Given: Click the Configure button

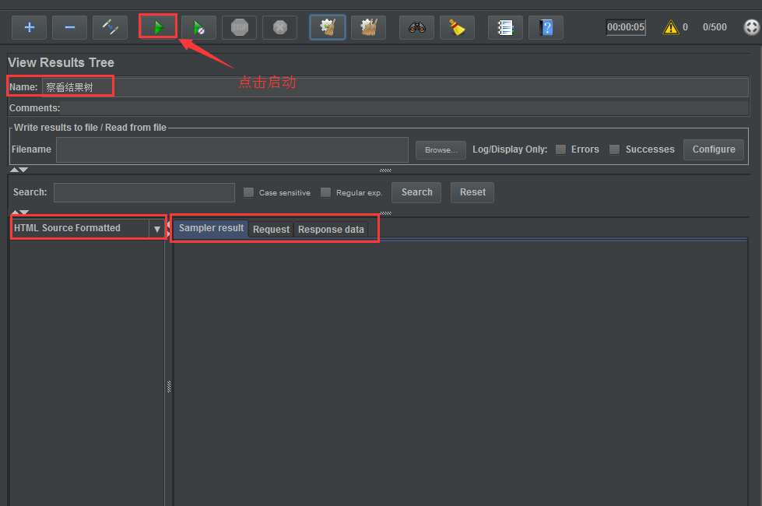Looking at the screenshot, I should point(714,149).
